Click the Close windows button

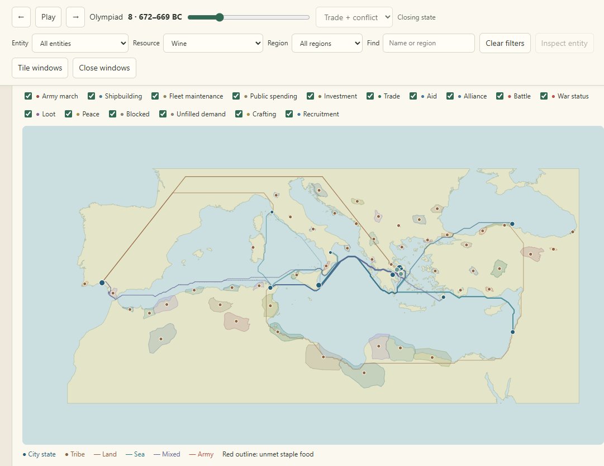click(104, 68)
